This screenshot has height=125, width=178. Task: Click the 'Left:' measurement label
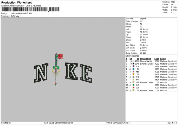click(x=128, y=29)
